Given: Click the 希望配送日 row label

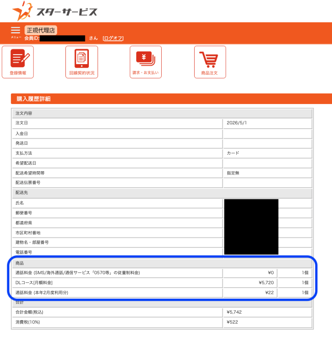Looking at the screenshot, I should (x=26, y=163).
